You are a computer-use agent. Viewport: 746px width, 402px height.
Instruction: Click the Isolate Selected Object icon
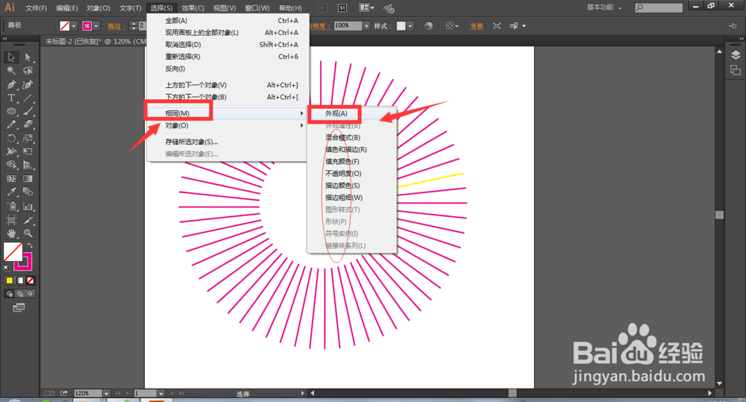(497, 26)
